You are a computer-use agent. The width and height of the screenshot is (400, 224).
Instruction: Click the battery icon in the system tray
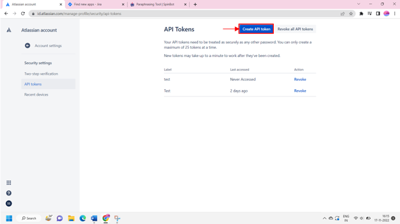(x=368, y=218)
